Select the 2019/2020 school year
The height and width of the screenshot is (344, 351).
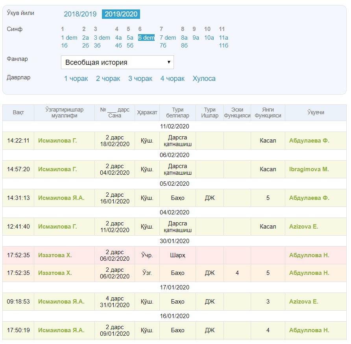coord(121,14)
